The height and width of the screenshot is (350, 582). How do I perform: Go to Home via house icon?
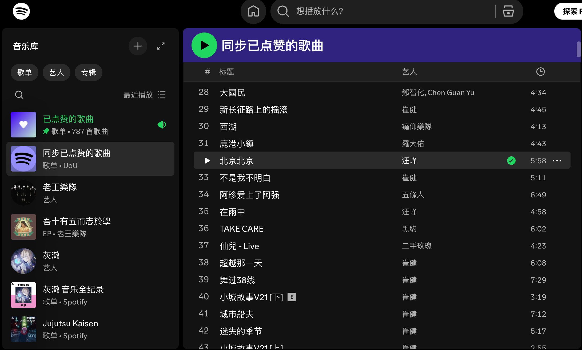pos(253,11)
